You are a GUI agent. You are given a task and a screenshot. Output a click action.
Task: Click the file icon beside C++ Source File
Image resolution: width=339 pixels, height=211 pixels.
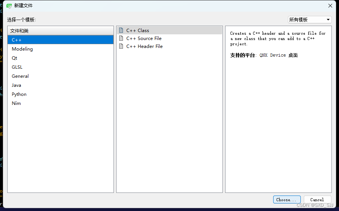pyautogui.click(x=121, y=38)
